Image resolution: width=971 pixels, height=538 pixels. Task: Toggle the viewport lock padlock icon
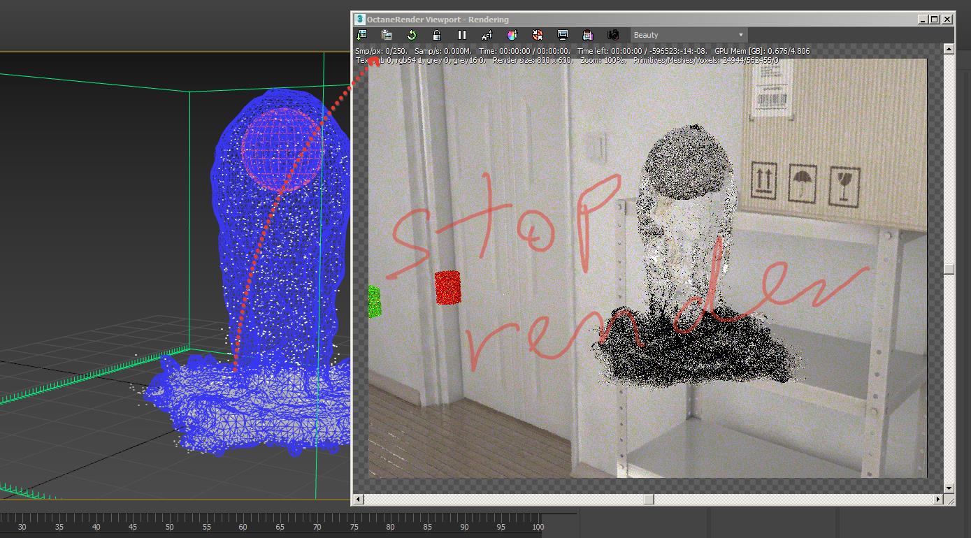point(437,35)
